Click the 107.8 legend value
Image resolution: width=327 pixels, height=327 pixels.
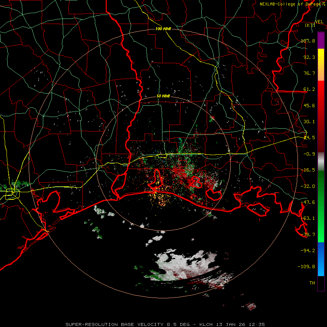point(308,41)
